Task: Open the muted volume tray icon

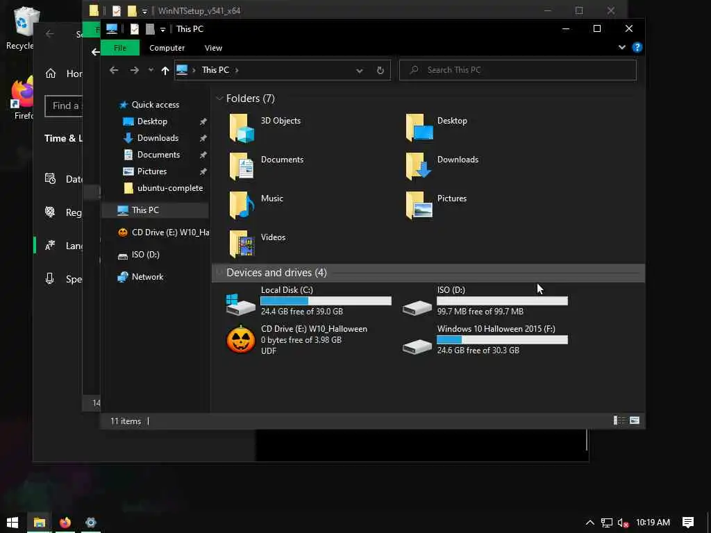Action: click(x=623, y=523)
